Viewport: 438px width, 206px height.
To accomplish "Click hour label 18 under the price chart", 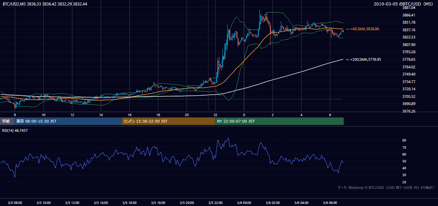I will pyautogui.click(x=158, y=115).
